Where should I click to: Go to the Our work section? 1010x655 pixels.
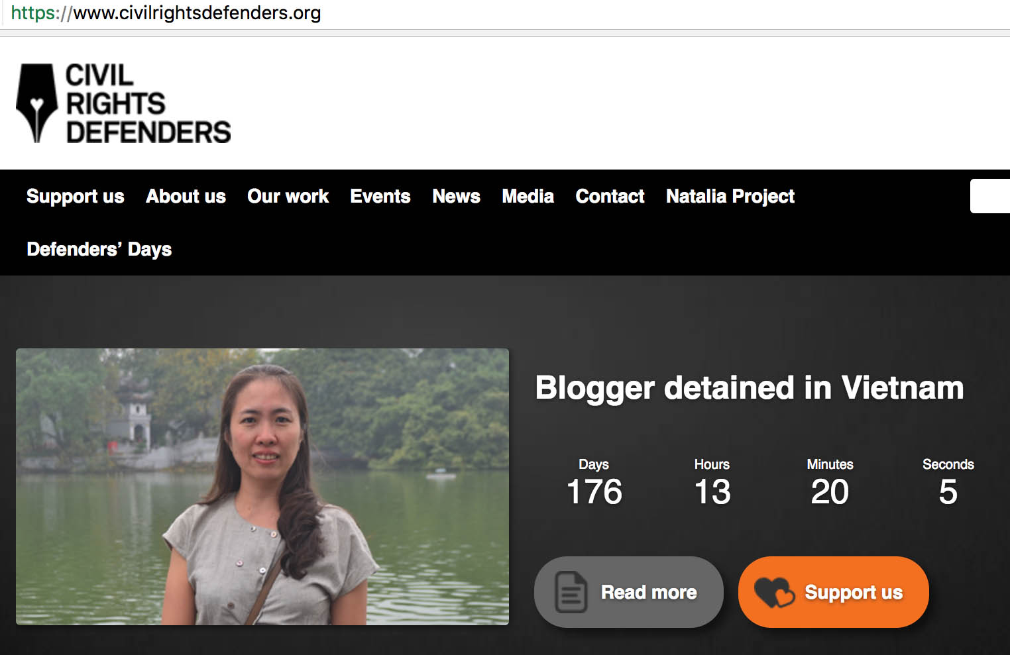[288, 196]
